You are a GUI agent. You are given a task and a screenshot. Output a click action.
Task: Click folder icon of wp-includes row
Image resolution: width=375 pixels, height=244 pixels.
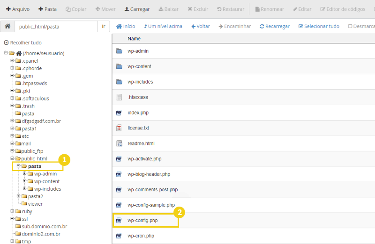pos(119,82)
